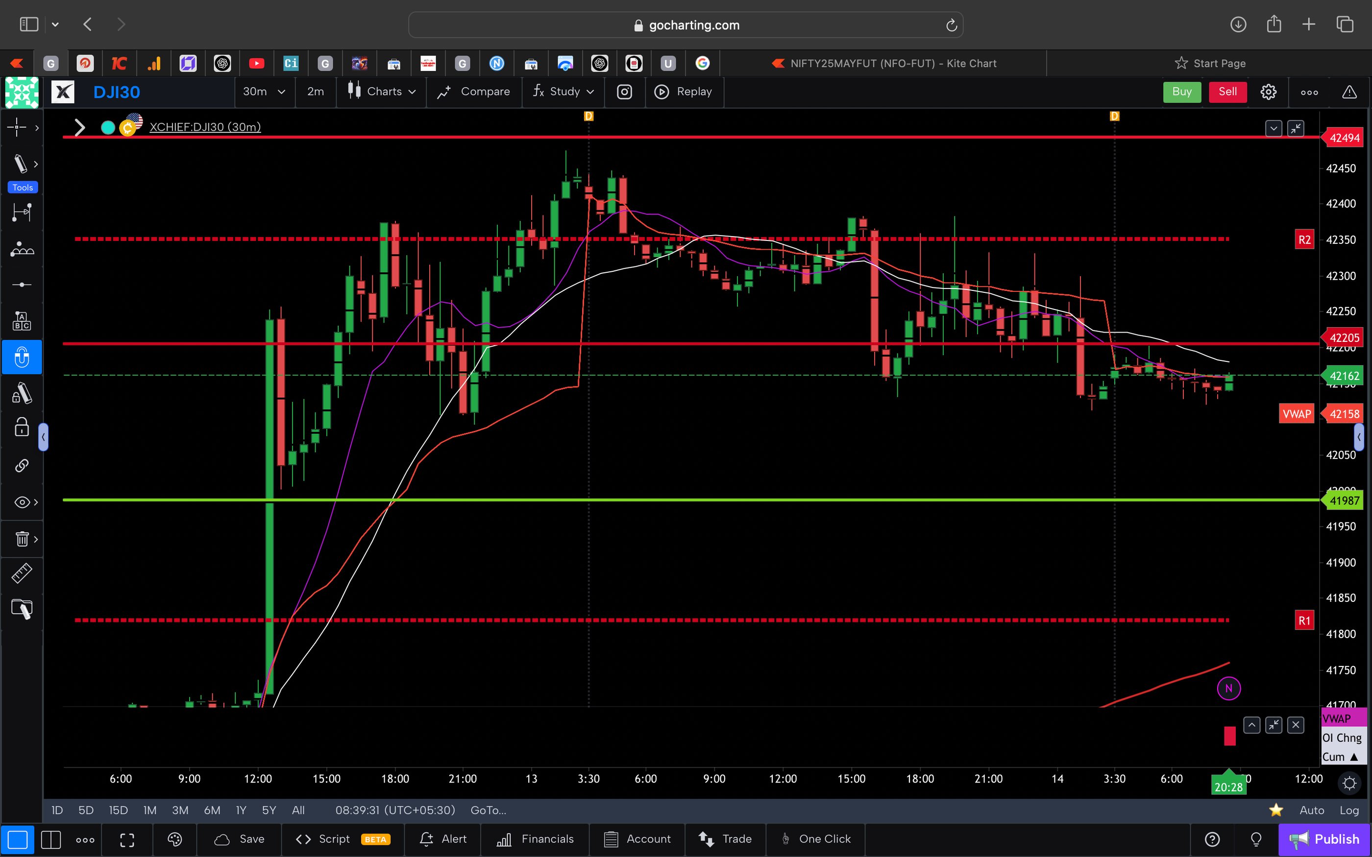The height and width of the screenshot is (857, 1372).
Task: Select the crosshair cursor tool
Action: point(17,127)
